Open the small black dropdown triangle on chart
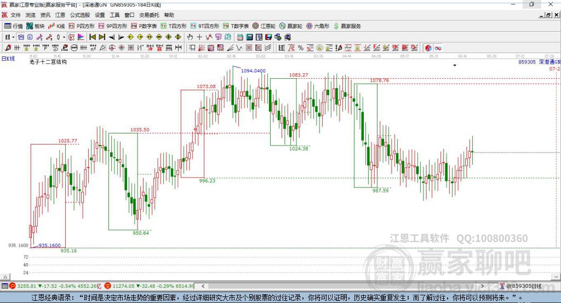The image size is (561, 303). point(455,66)
